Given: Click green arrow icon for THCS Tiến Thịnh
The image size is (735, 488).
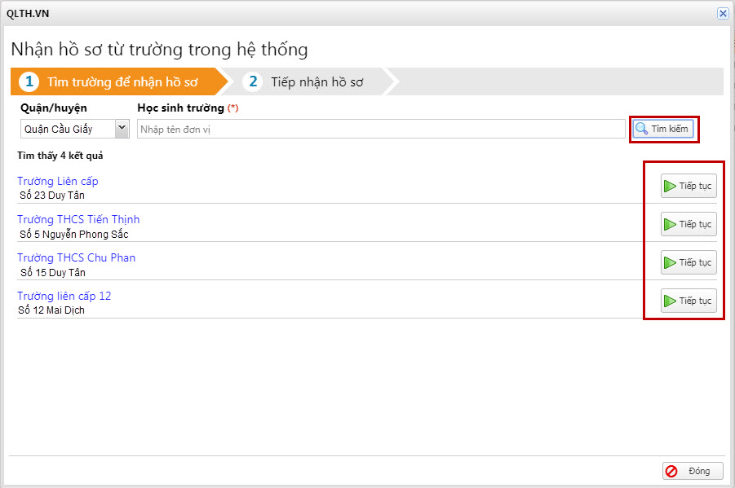Looking at the screenshot, I should click(670, 224).
